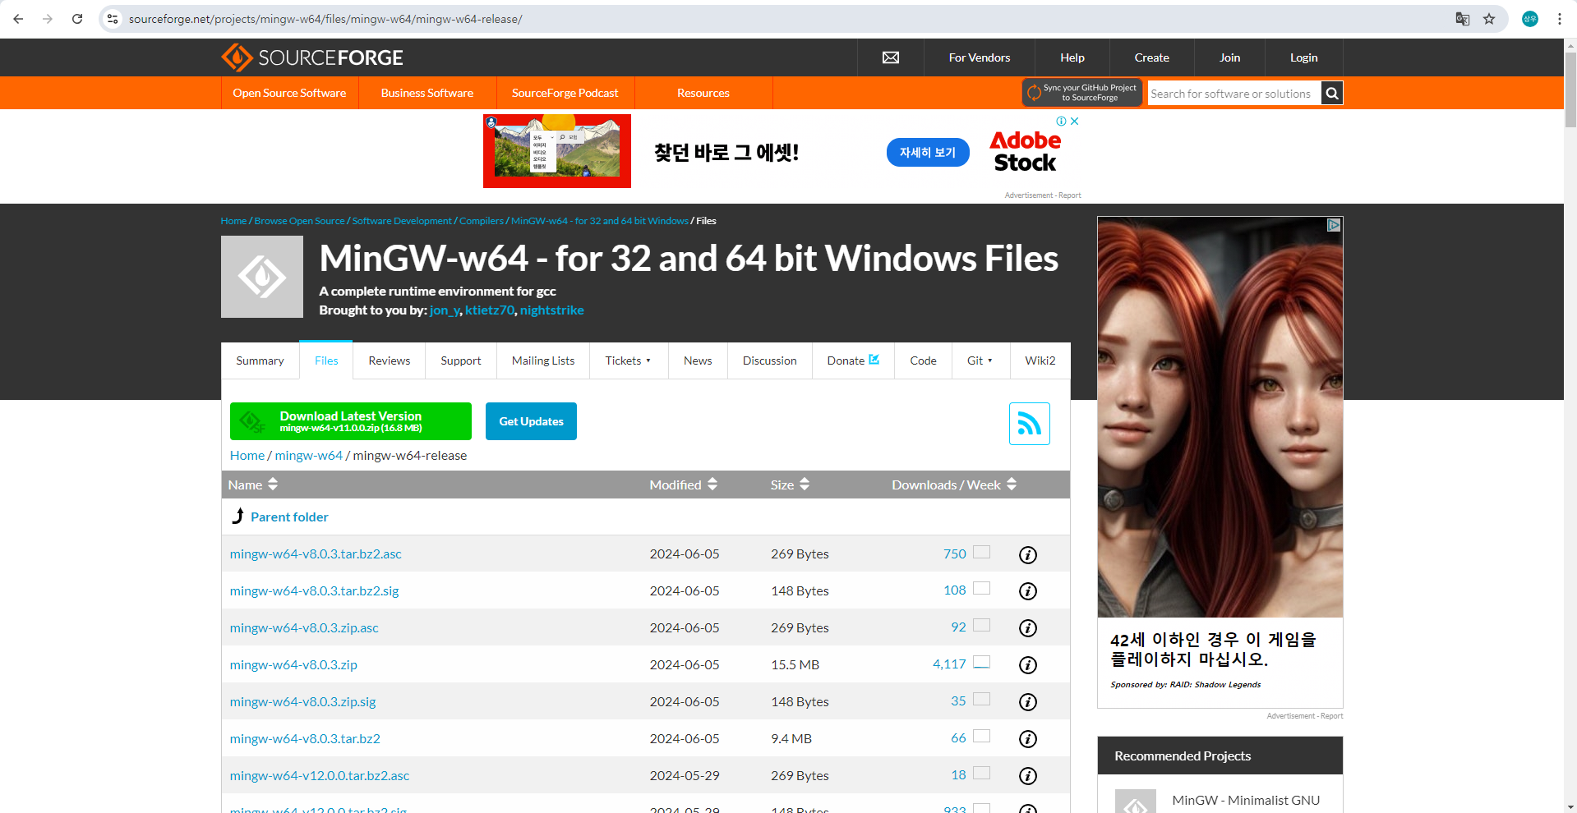The height and width of the screenshot is (813, 1577).
Task: Click the search magnifier button
Action: click(x=1332, y=94)
